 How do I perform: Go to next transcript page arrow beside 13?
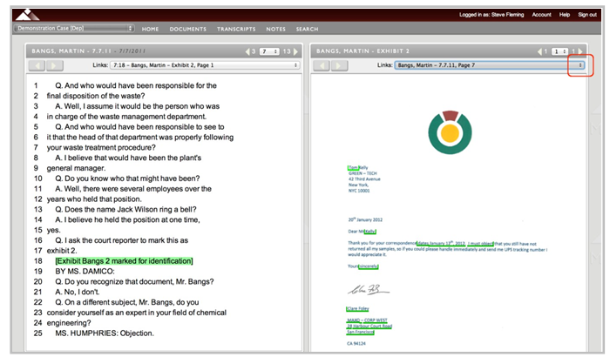tap(295, 51)
